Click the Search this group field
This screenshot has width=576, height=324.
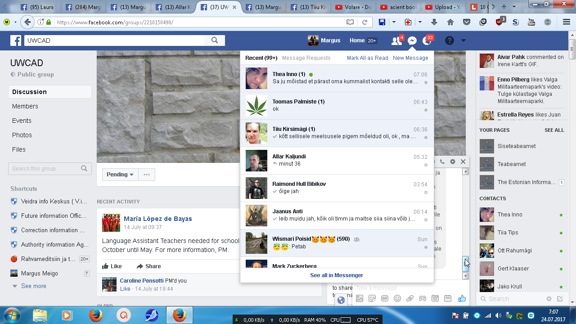(x=50, y=169)
